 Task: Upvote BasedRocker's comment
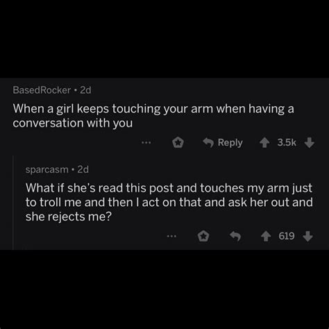[264, 143]
